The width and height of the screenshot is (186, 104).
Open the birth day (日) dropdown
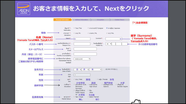click(x=78, y=70)
